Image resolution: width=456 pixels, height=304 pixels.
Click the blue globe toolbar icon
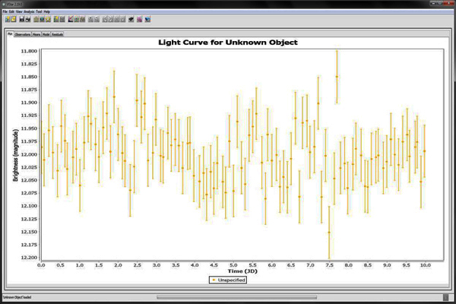click(x=42, y=19)
